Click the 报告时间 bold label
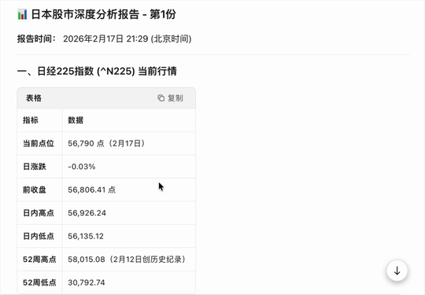Viewport: 425px width, 295px height. (36, 39)
